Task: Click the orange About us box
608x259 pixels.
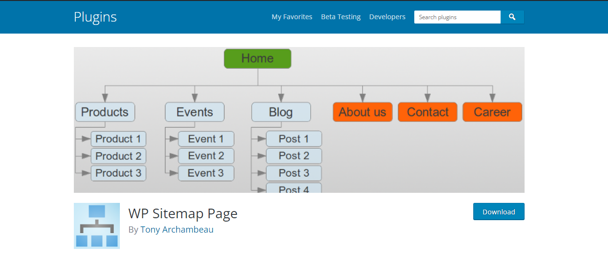Action: (x=362, y=112)
